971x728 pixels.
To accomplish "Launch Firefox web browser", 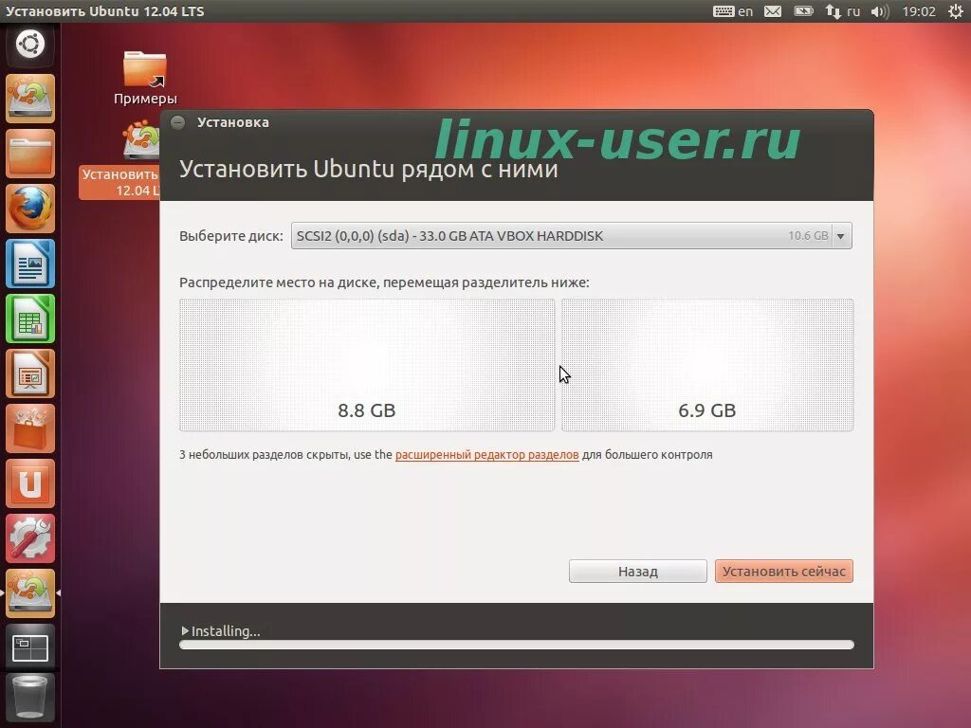I will coord(29,209).
